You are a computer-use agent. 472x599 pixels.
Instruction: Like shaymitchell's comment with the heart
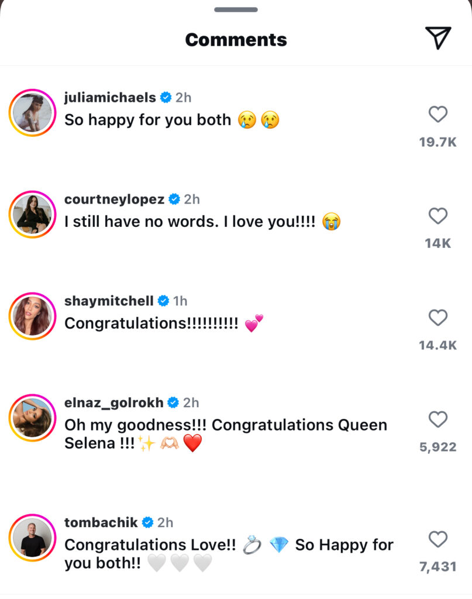(x=437, y=318)
